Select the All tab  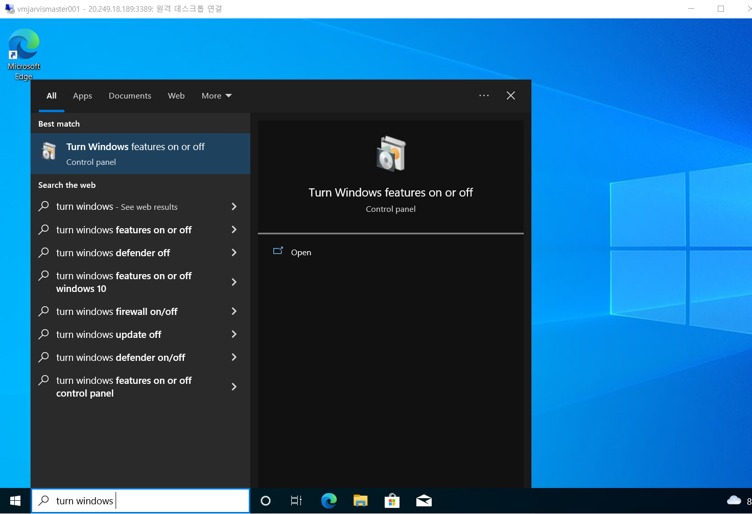52,96
